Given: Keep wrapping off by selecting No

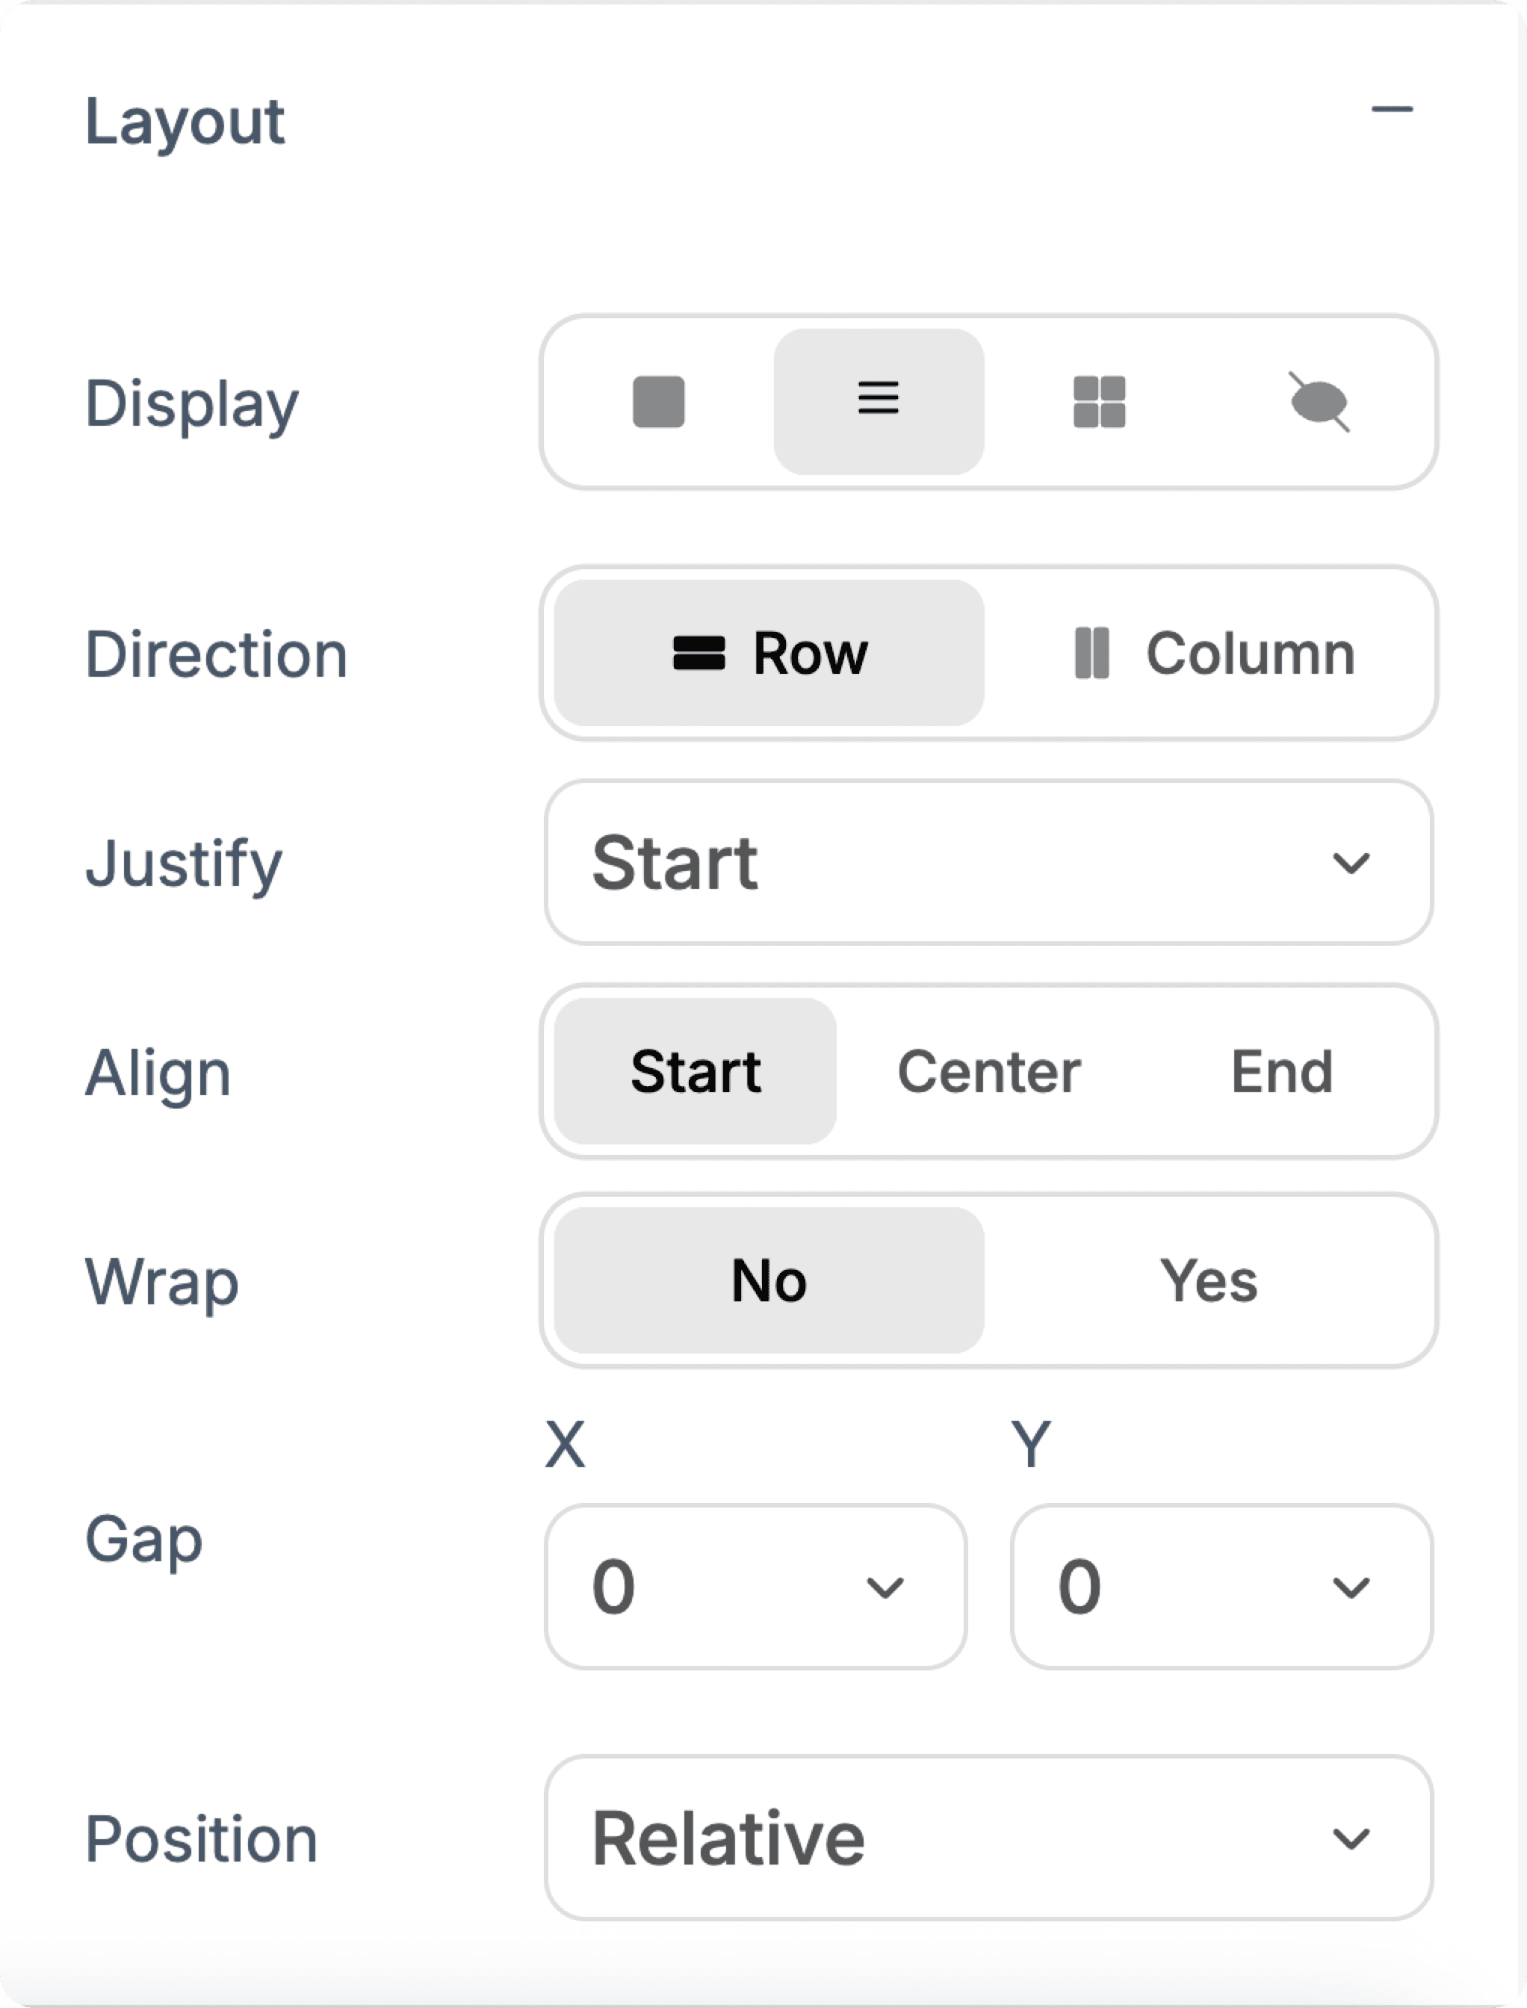Looking at the screenshot, I should pos(766,1281).
